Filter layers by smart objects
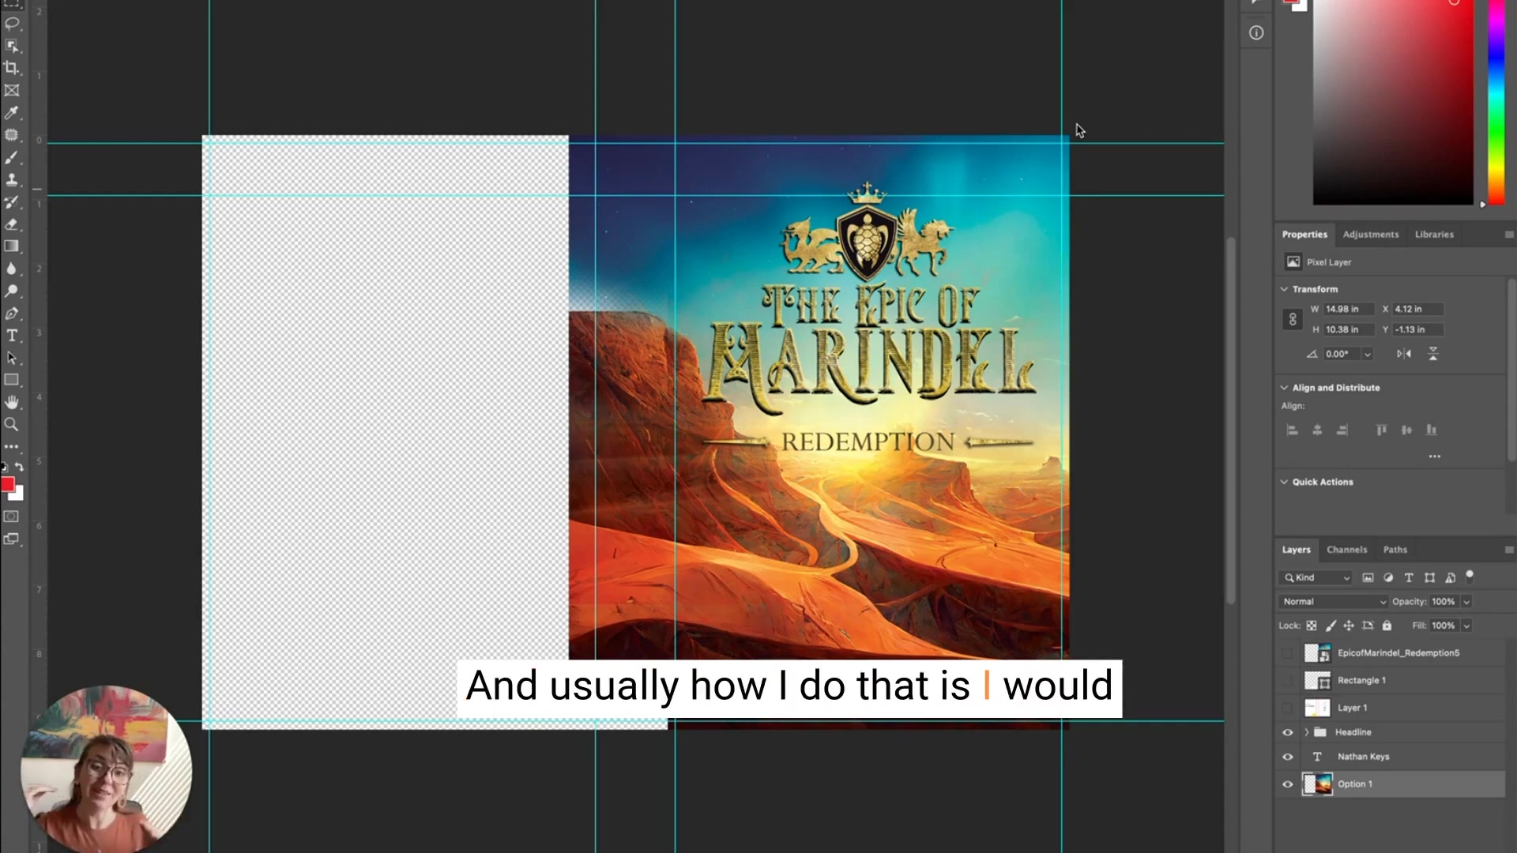This screenshot has height=853, width=1517. pyautogui.click(x=1450, y=577)
